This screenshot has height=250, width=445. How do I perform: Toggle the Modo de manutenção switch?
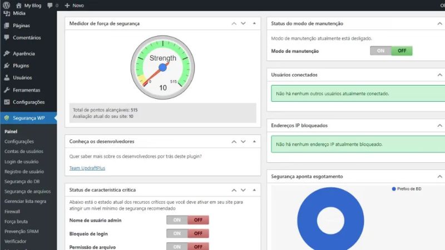pyautogui.click(x=391, y=51)
